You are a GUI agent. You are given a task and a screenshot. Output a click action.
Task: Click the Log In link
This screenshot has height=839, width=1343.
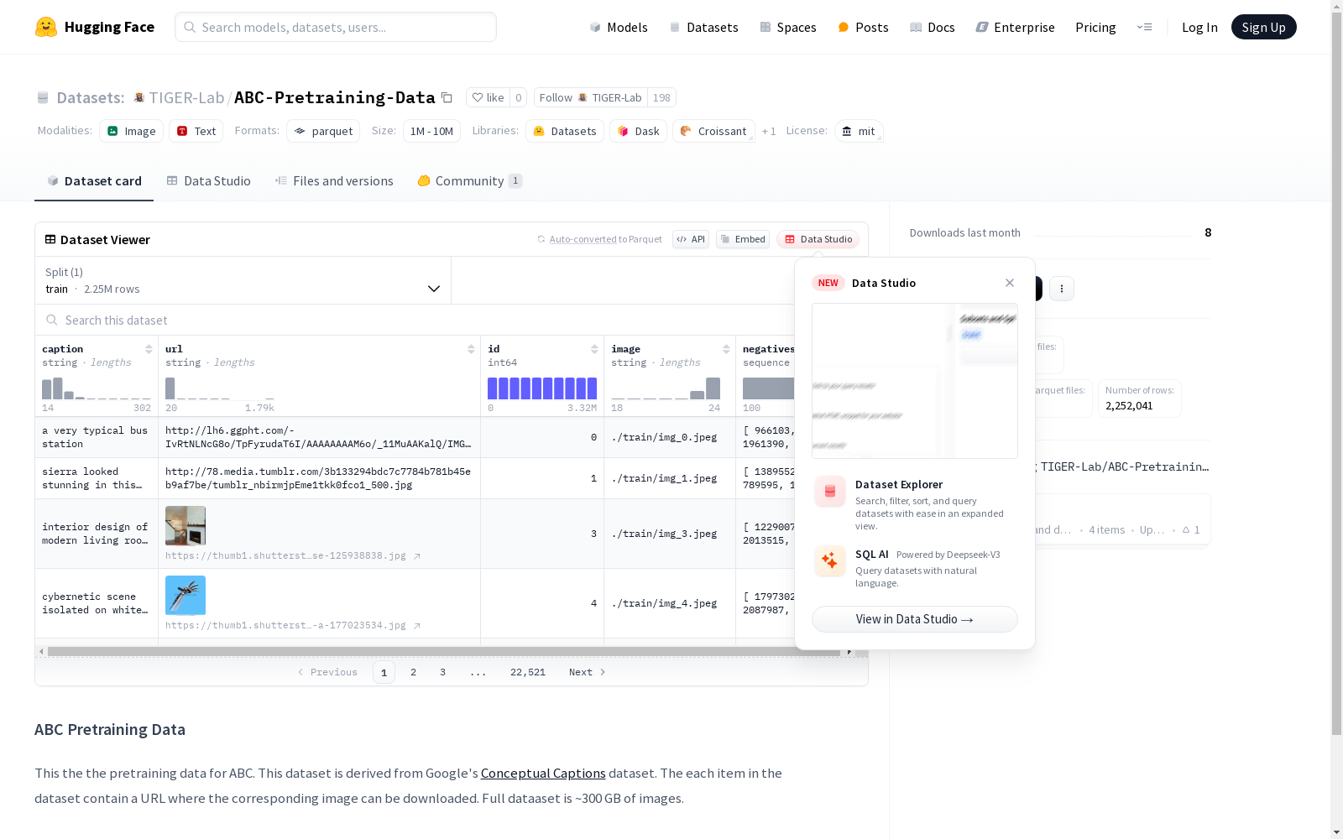pos(1199,27)
